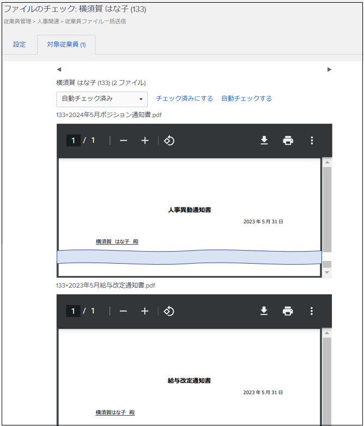
Task: Zoom in on the ポジション通知書 PDF viewer
Action: click(145, 141)
